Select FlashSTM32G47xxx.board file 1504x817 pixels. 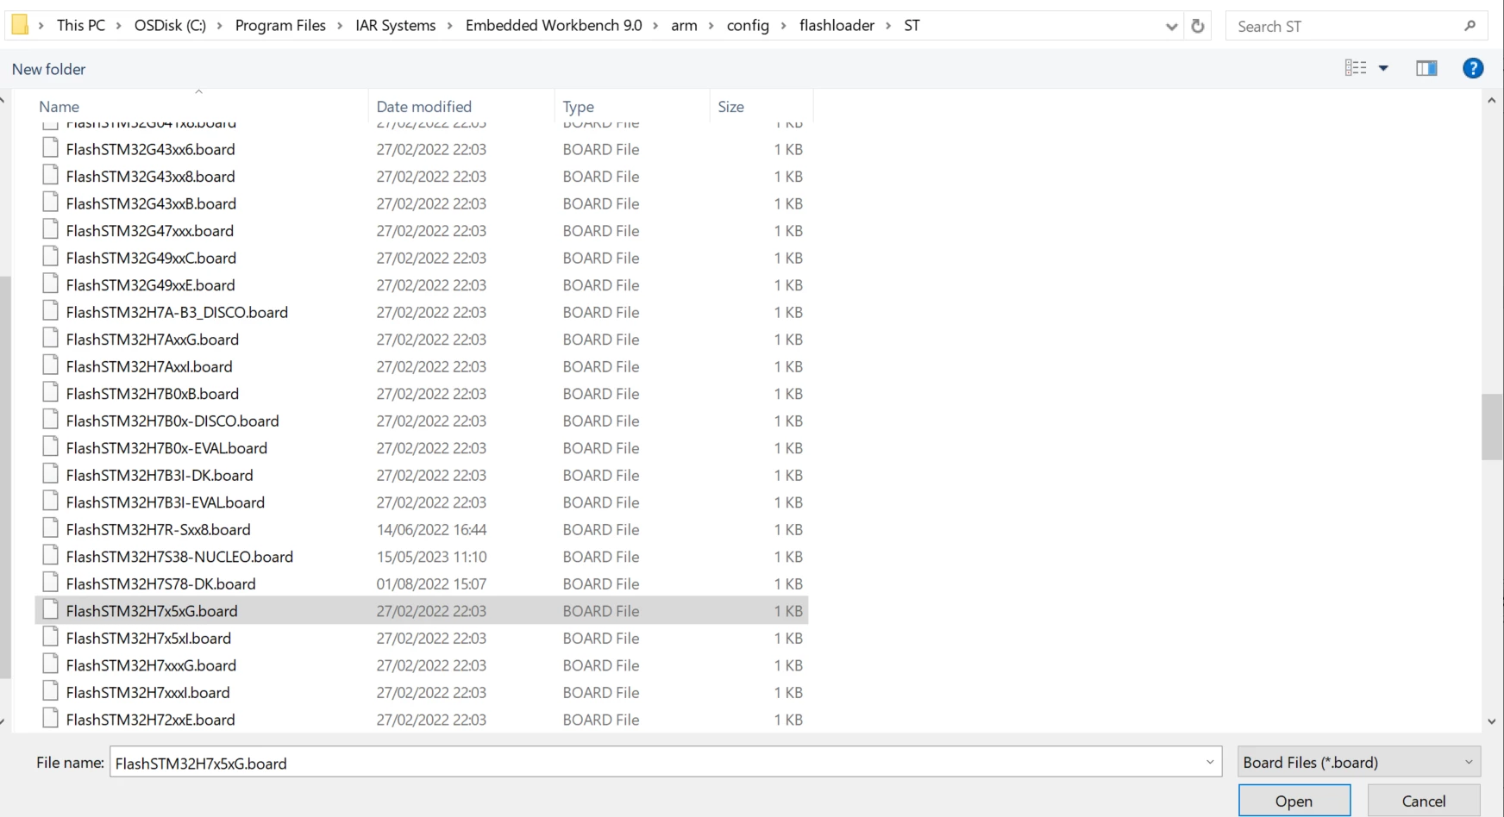pos(422,230)
